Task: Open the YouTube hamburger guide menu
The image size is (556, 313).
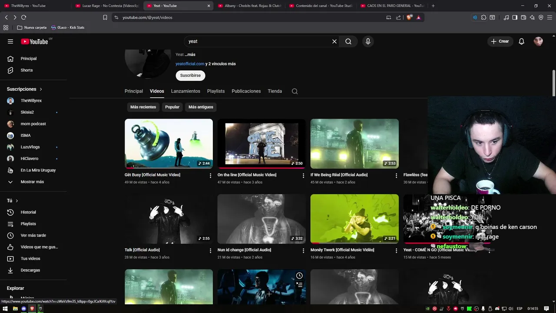Action: (10, 41)
